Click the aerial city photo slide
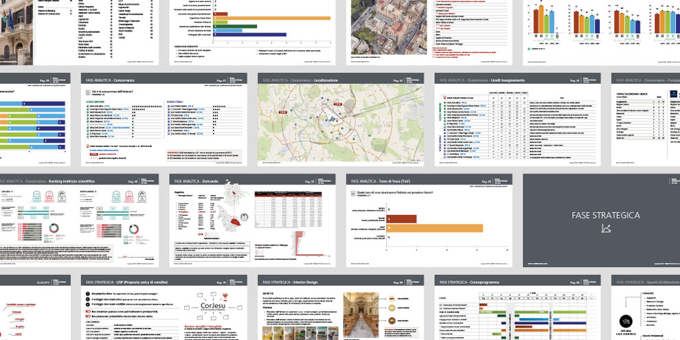 (x=429, y=32)
